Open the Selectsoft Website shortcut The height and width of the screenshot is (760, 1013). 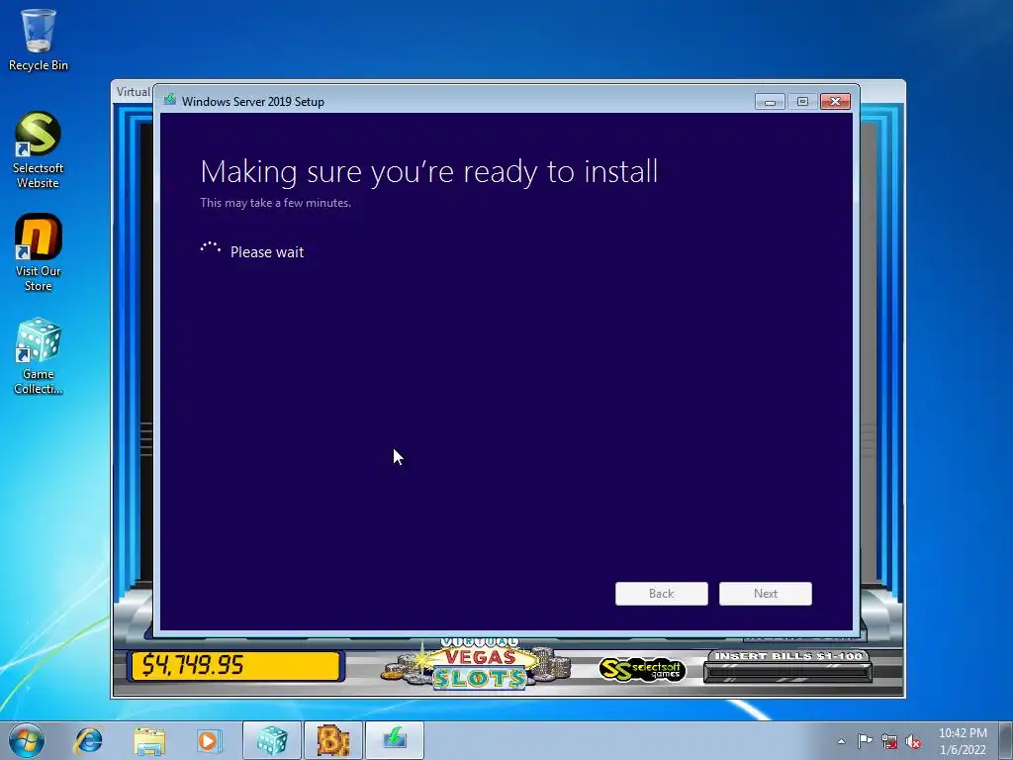click(x=39, y=150)
